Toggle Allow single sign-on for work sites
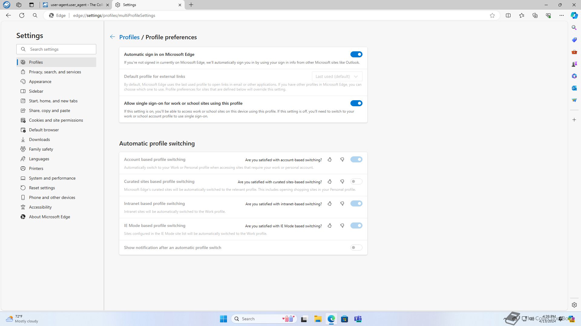The height and width of the screenshot is (326, 581). pos(356,103)
